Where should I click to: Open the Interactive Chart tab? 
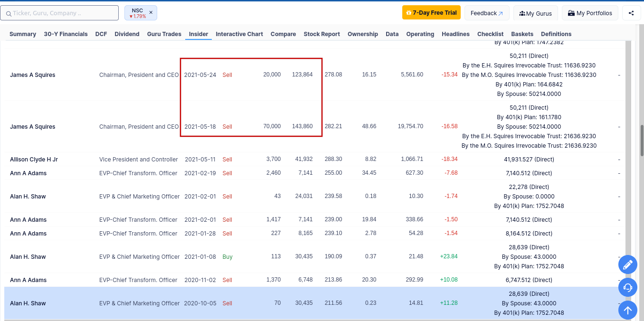pyautogui.click(x=239, y=34)
